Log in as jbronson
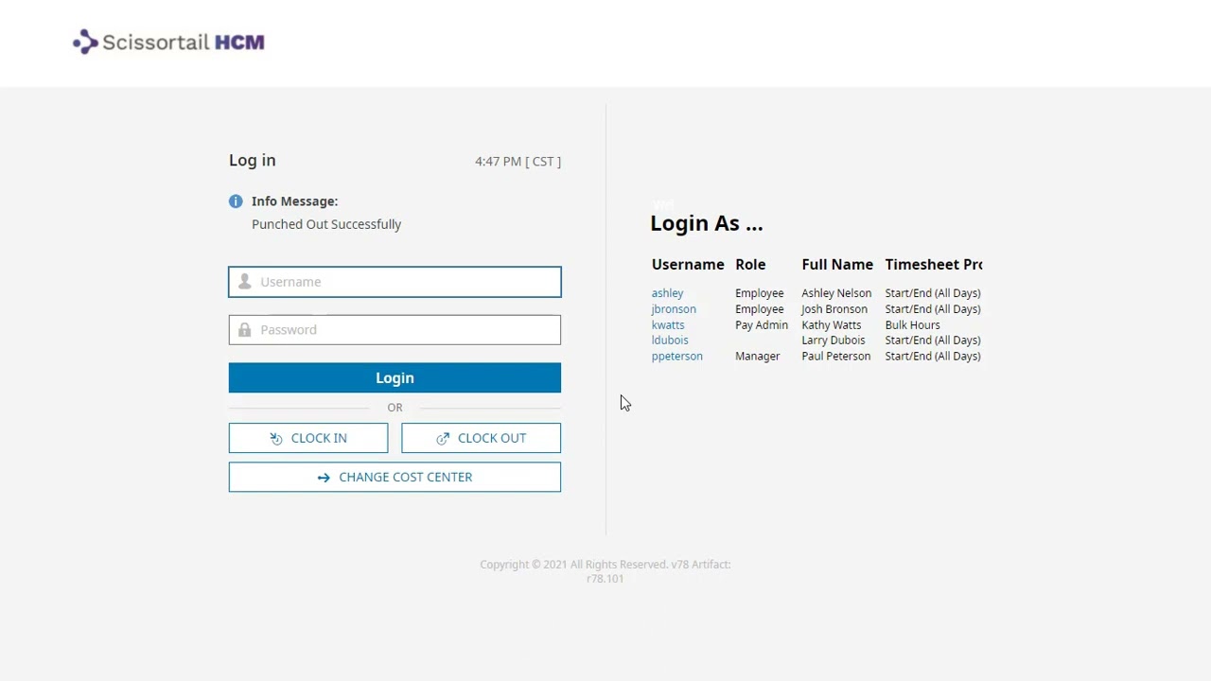 [674, 309]
